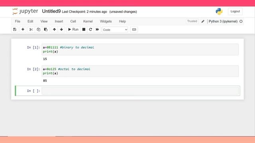This screenshot has height=143, width=255.
Task: Click the Logout button
Action: click(x=235, y=12)
